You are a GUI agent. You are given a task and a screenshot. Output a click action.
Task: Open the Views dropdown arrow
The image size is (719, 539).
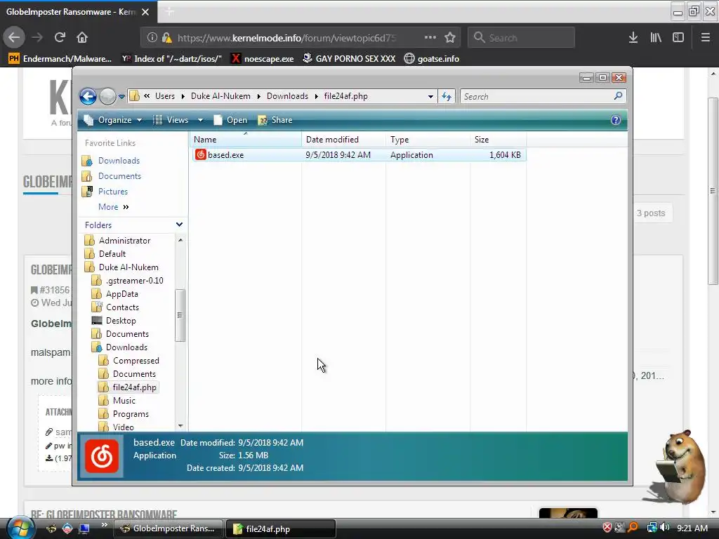[200, 120]
